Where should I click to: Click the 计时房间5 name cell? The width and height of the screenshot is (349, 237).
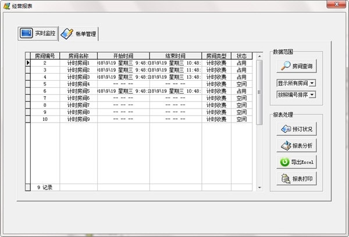click(x=79, y=91)
